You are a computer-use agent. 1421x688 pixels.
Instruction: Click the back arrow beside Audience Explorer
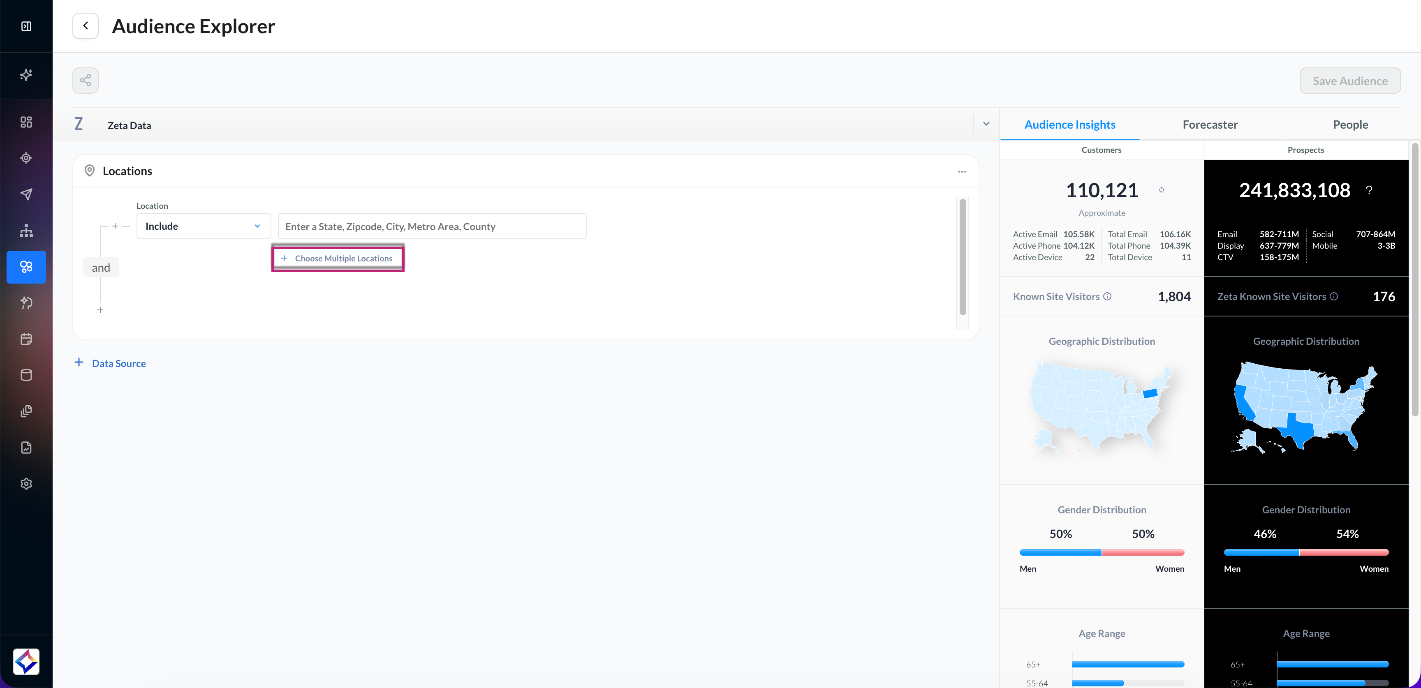pyautogui.click(x=86, y=26)
